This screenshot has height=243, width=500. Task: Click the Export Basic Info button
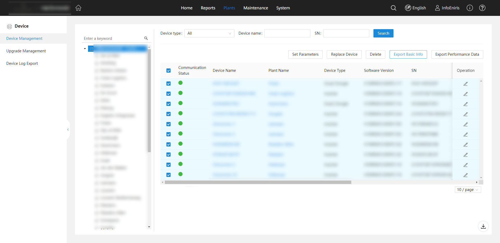pos(408,54)
